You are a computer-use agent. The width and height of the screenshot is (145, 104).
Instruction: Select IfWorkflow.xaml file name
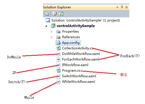coord(75,65)
